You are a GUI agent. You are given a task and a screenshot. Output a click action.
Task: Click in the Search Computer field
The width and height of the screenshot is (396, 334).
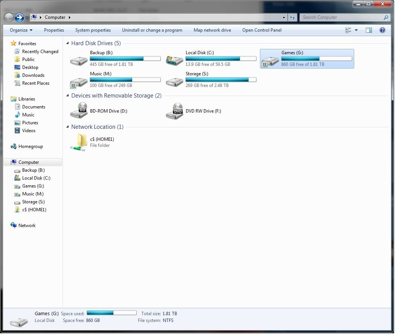coord(341,17)
